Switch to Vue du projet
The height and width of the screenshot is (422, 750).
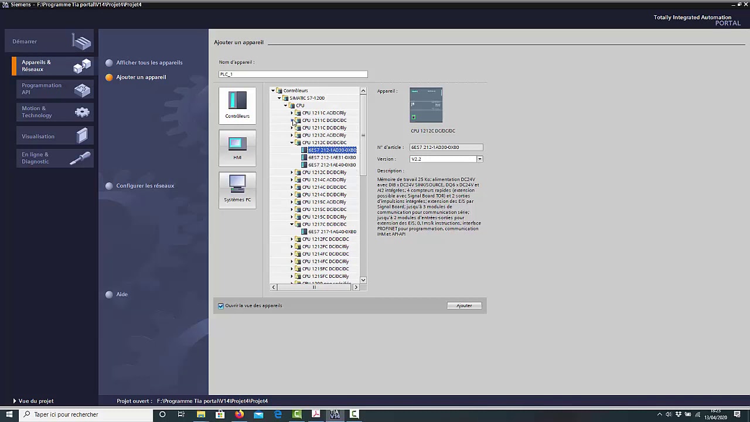click(33, 401)
